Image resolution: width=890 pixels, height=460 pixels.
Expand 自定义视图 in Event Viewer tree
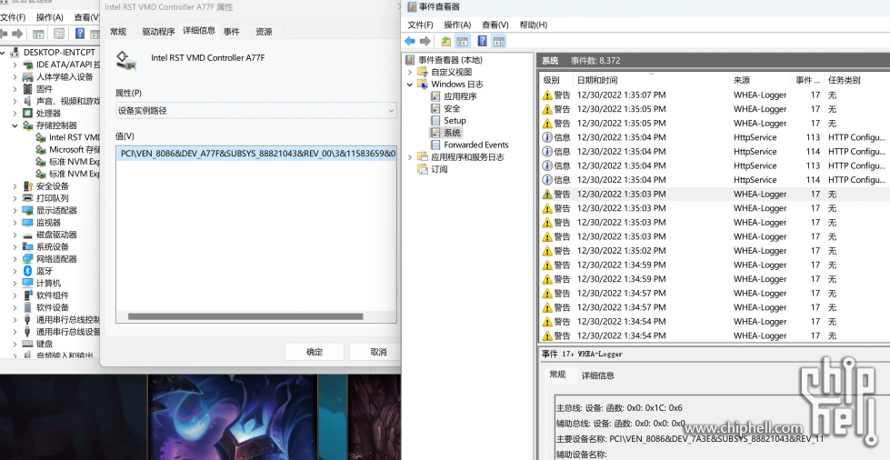pos(410,72)
